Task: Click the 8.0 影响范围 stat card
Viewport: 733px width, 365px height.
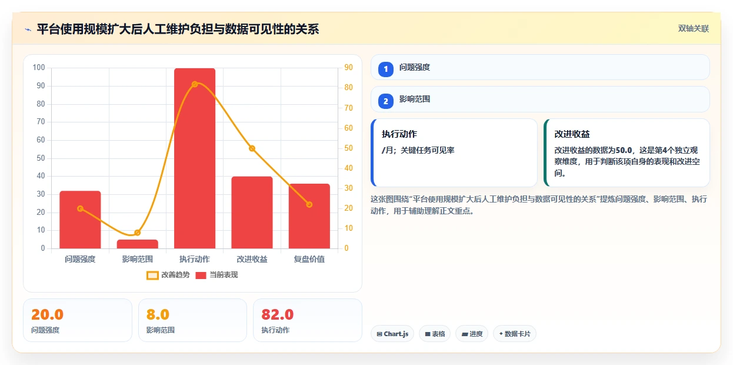Action: 192,320
